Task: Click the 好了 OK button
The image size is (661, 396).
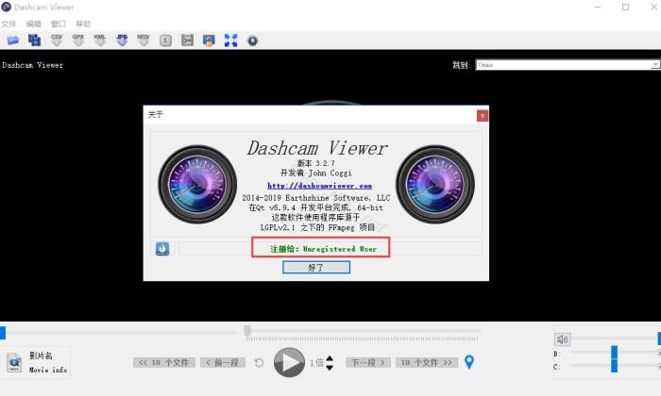Action: [x=316, y=267]
